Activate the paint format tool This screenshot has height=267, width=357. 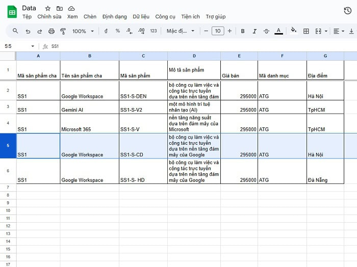click(x=63, y=31)
